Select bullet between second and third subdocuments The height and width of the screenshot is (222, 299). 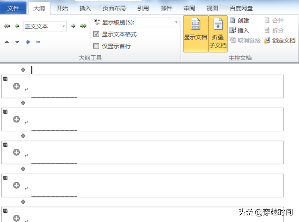pos(23,136)
